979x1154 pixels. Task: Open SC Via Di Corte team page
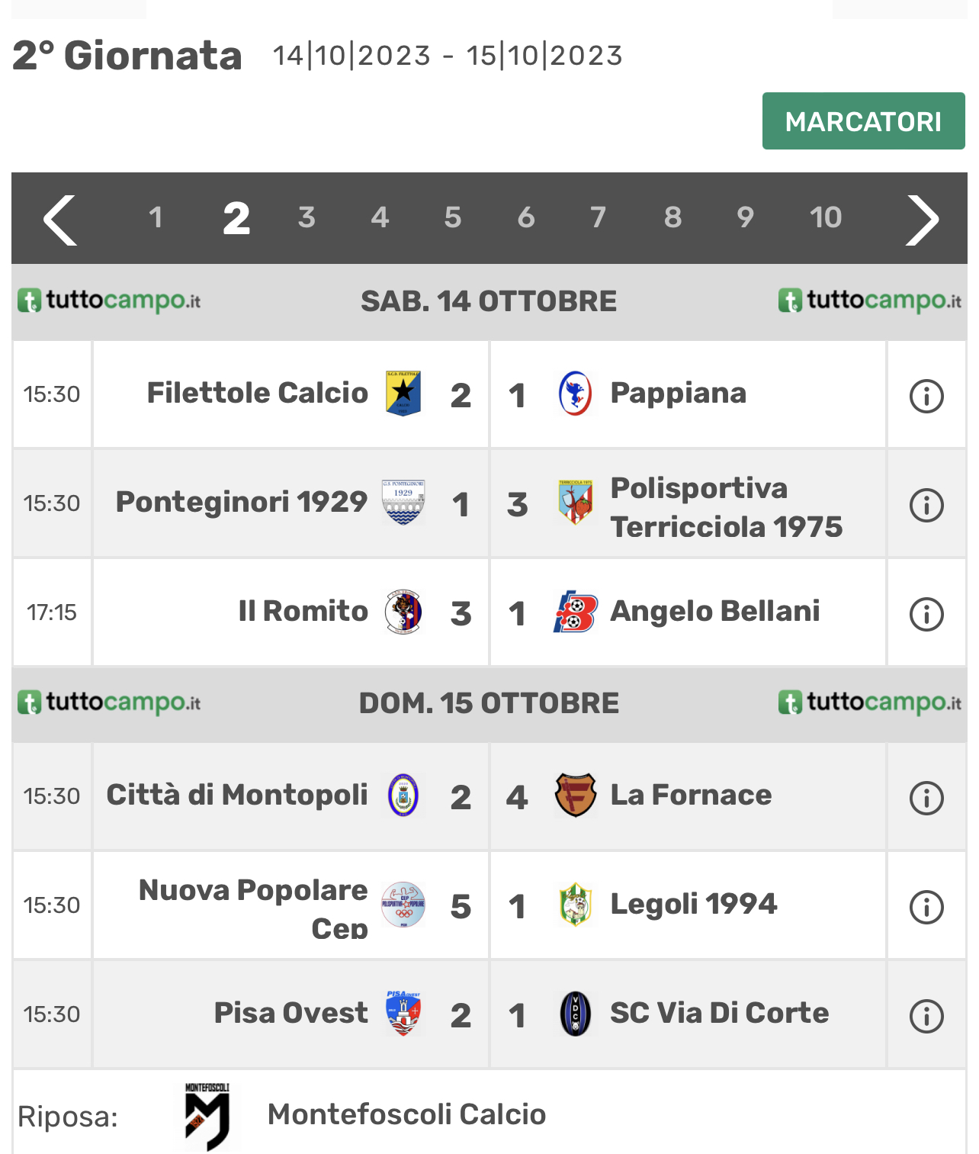tap(719, 1013)
